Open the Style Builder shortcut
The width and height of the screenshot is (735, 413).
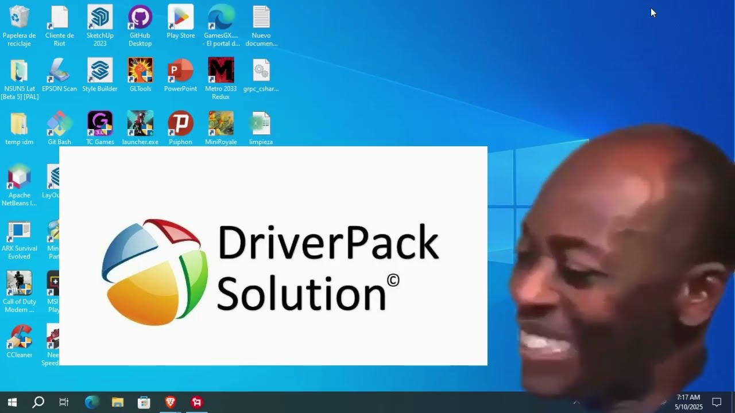[100, 75]
